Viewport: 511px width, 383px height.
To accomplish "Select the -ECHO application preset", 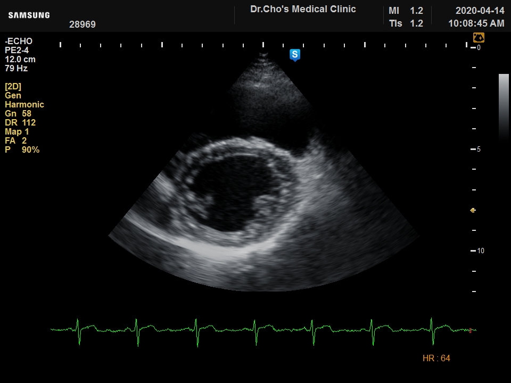I will tap(19, 41).
